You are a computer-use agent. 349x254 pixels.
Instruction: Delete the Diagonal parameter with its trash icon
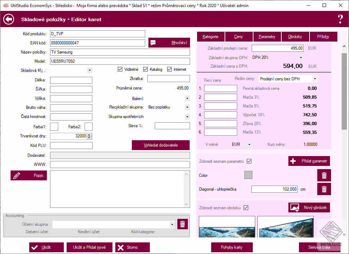(x=324, y=189)
